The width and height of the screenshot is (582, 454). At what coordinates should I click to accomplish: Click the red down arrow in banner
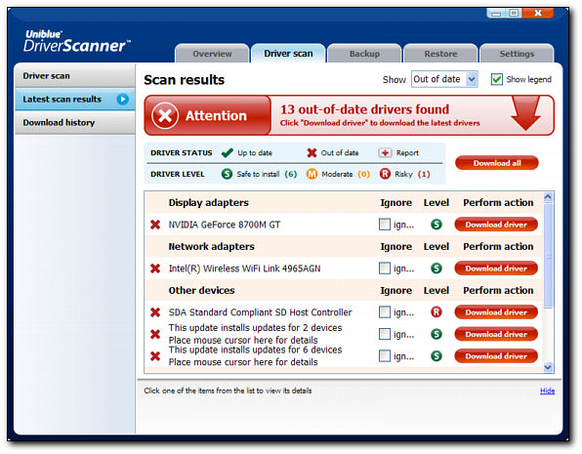point(525,113)
